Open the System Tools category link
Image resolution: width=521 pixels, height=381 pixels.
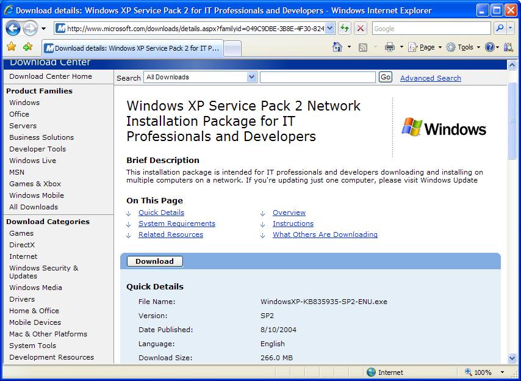point(32,346)
